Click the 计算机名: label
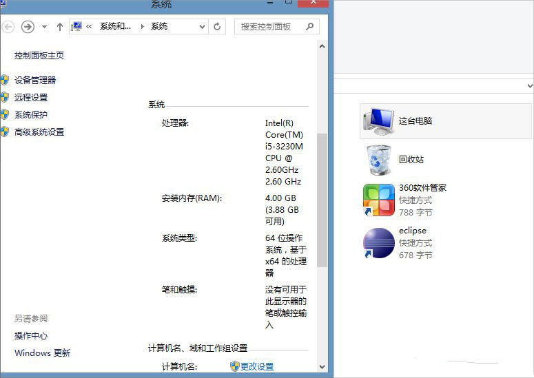This screenshot has width=534, height=378. (179, 366)
